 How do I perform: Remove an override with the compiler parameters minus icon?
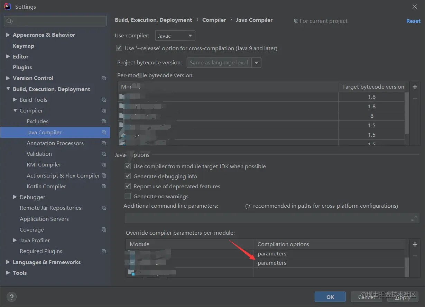tap(415, 256)
